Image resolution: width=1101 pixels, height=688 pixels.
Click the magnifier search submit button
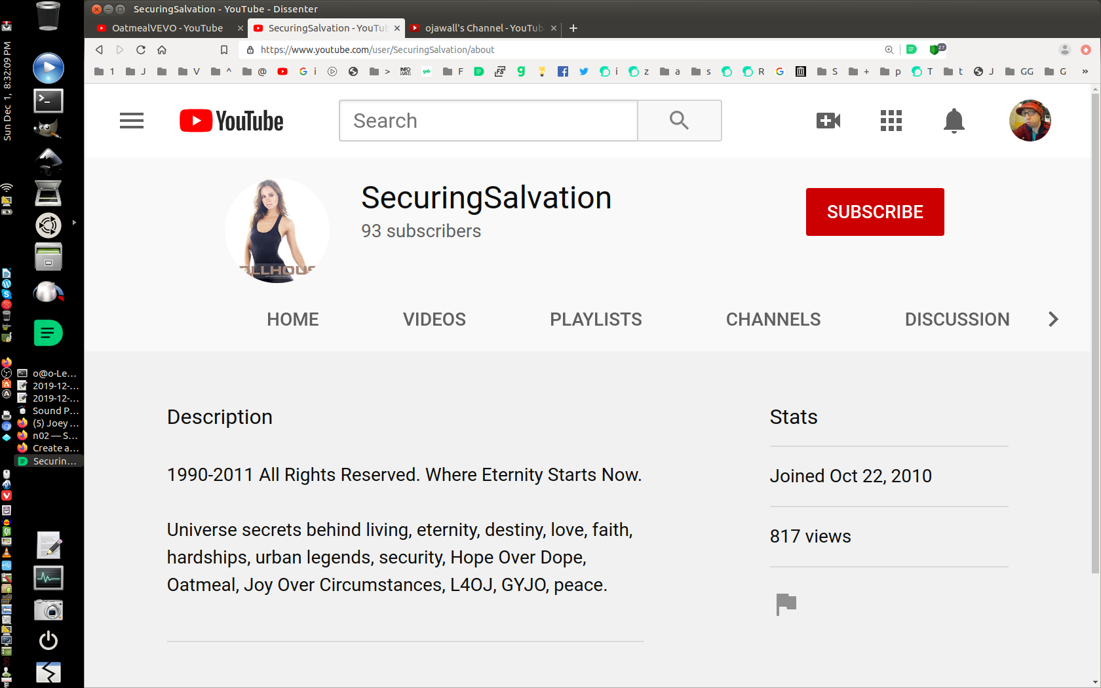coord(680,121)
